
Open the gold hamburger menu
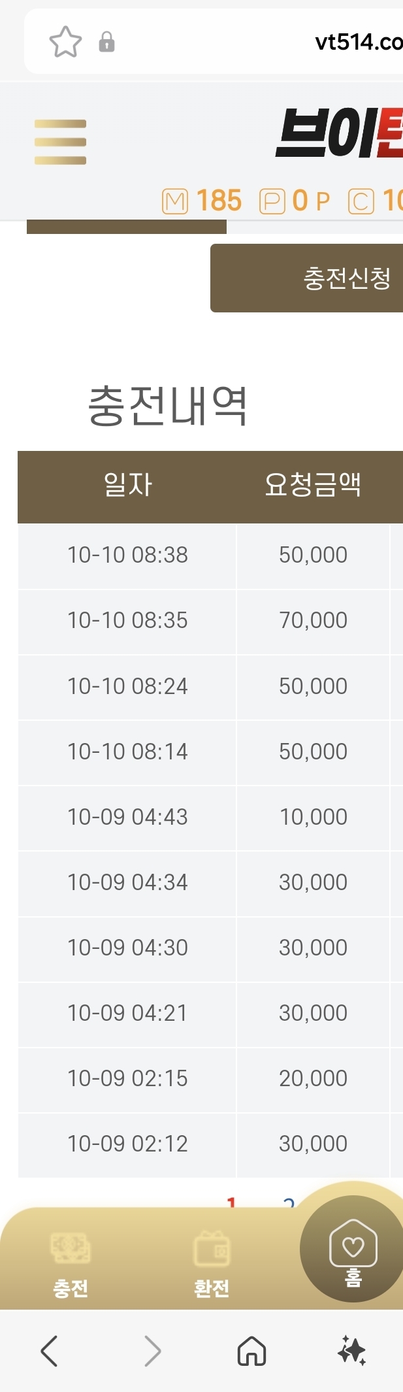click(60, 142)
